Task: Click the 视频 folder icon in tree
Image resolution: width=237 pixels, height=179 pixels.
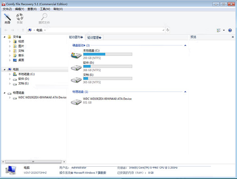Action: (x=15, y=42)
